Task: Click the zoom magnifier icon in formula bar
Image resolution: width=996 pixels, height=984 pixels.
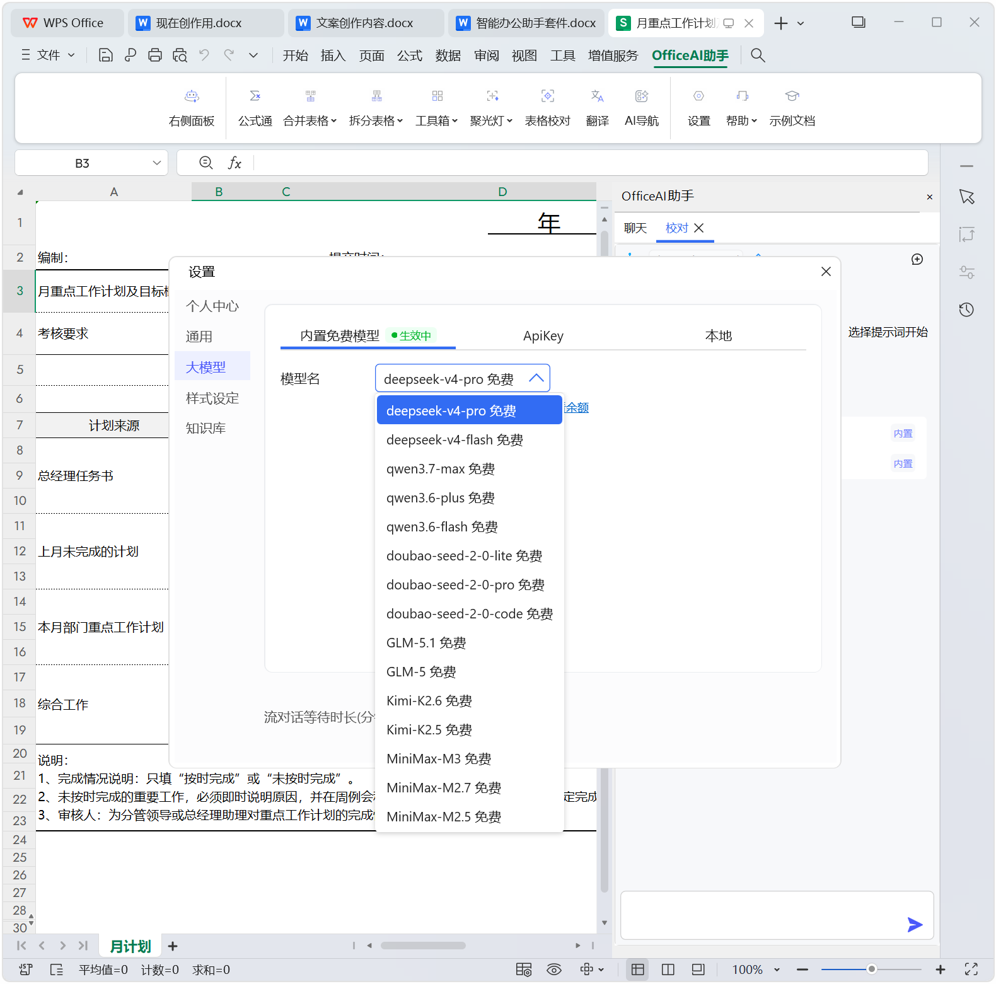Action: click(x=206, y=163)
